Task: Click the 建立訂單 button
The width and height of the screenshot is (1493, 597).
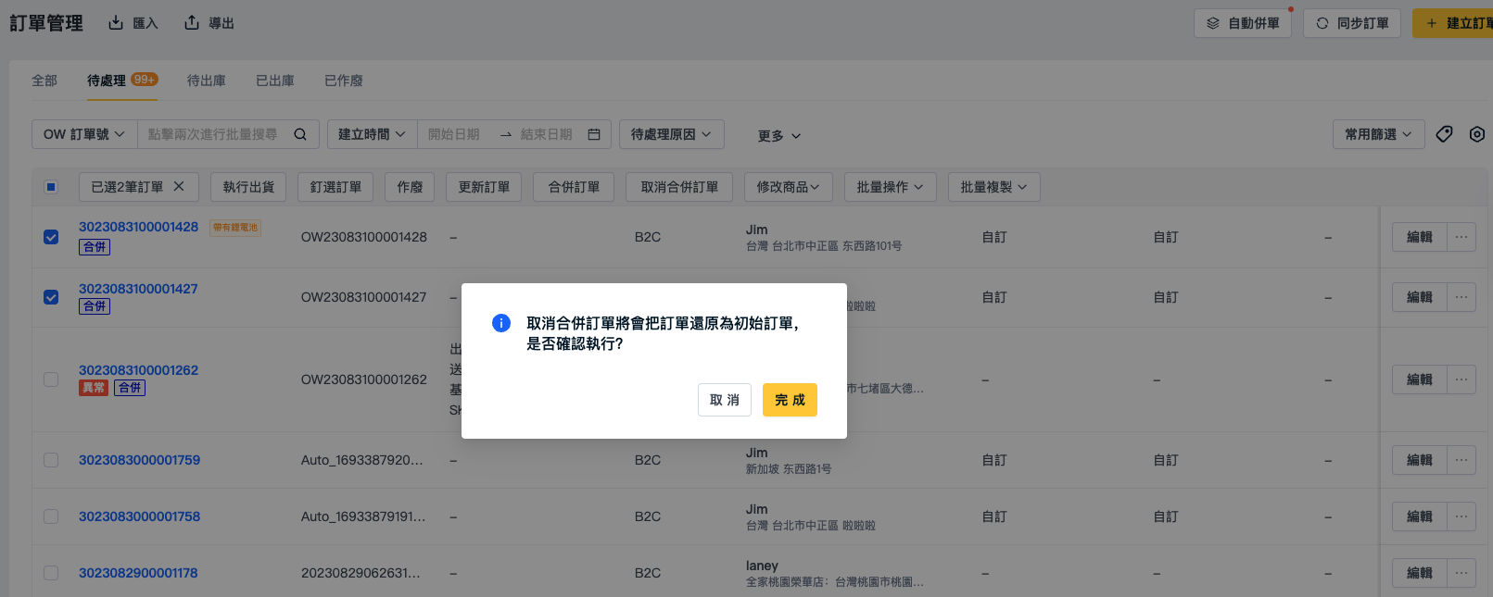Action: pos(1452,23)
